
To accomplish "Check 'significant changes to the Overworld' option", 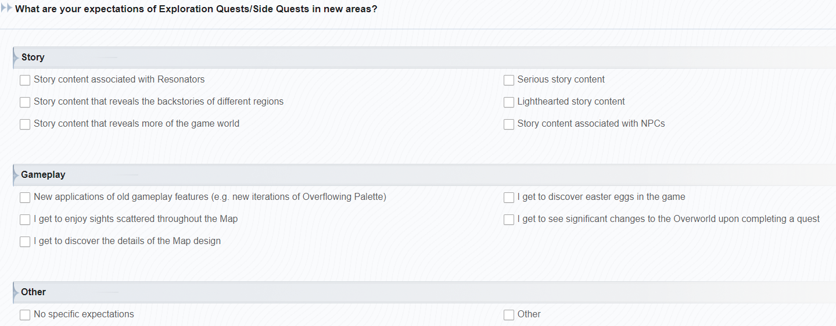I will 509,220.
